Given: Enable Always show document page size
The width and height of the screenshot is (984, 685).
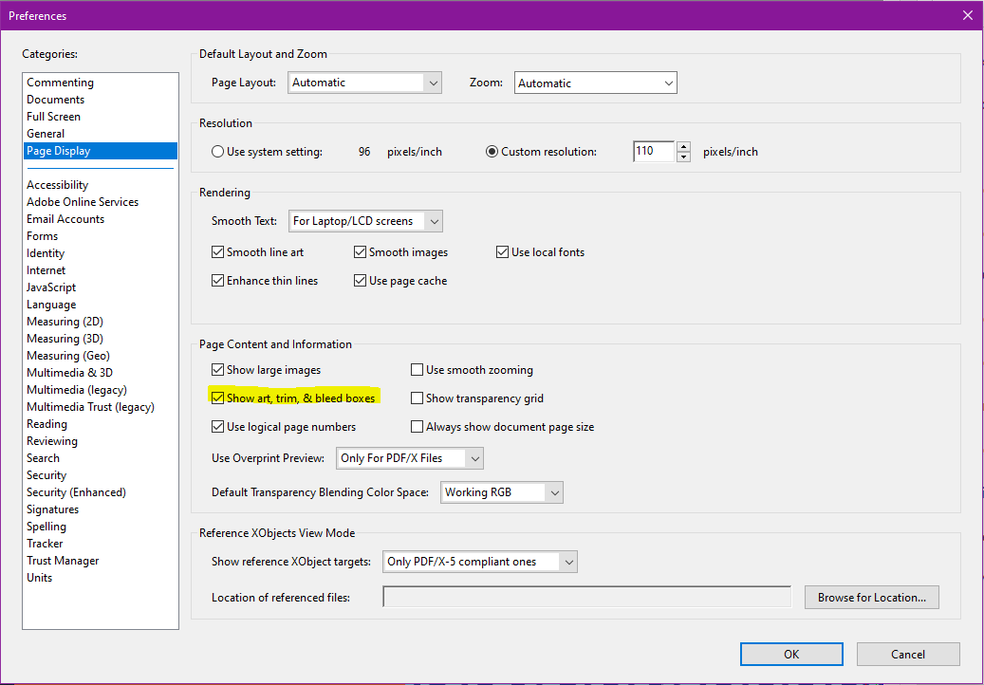Looking at the screenshot, I should coord(417,427).
